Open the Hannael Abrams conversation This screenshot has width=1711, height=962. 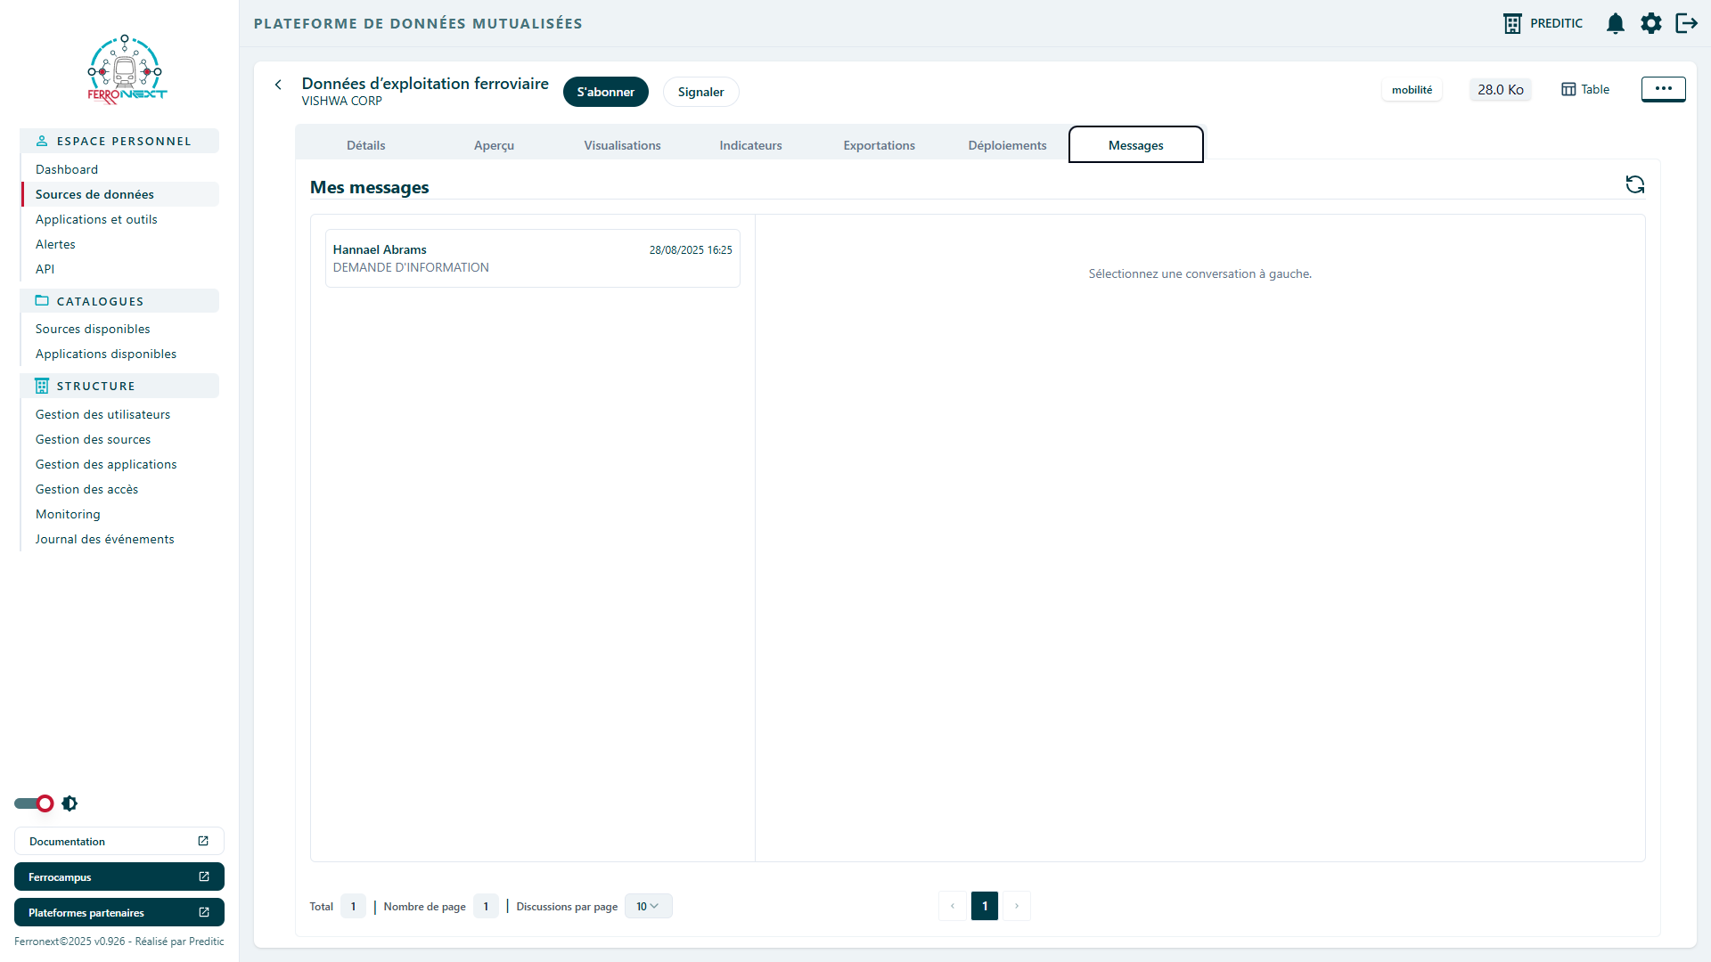(x=533, y=258)
